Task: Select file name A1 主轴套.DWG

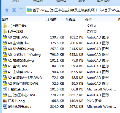Action: [20, 72]
